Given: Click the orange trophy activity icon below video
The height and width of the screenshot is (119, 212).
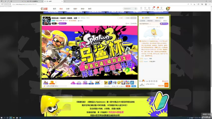Looking at the screenshot, I should tap(52, 83).
